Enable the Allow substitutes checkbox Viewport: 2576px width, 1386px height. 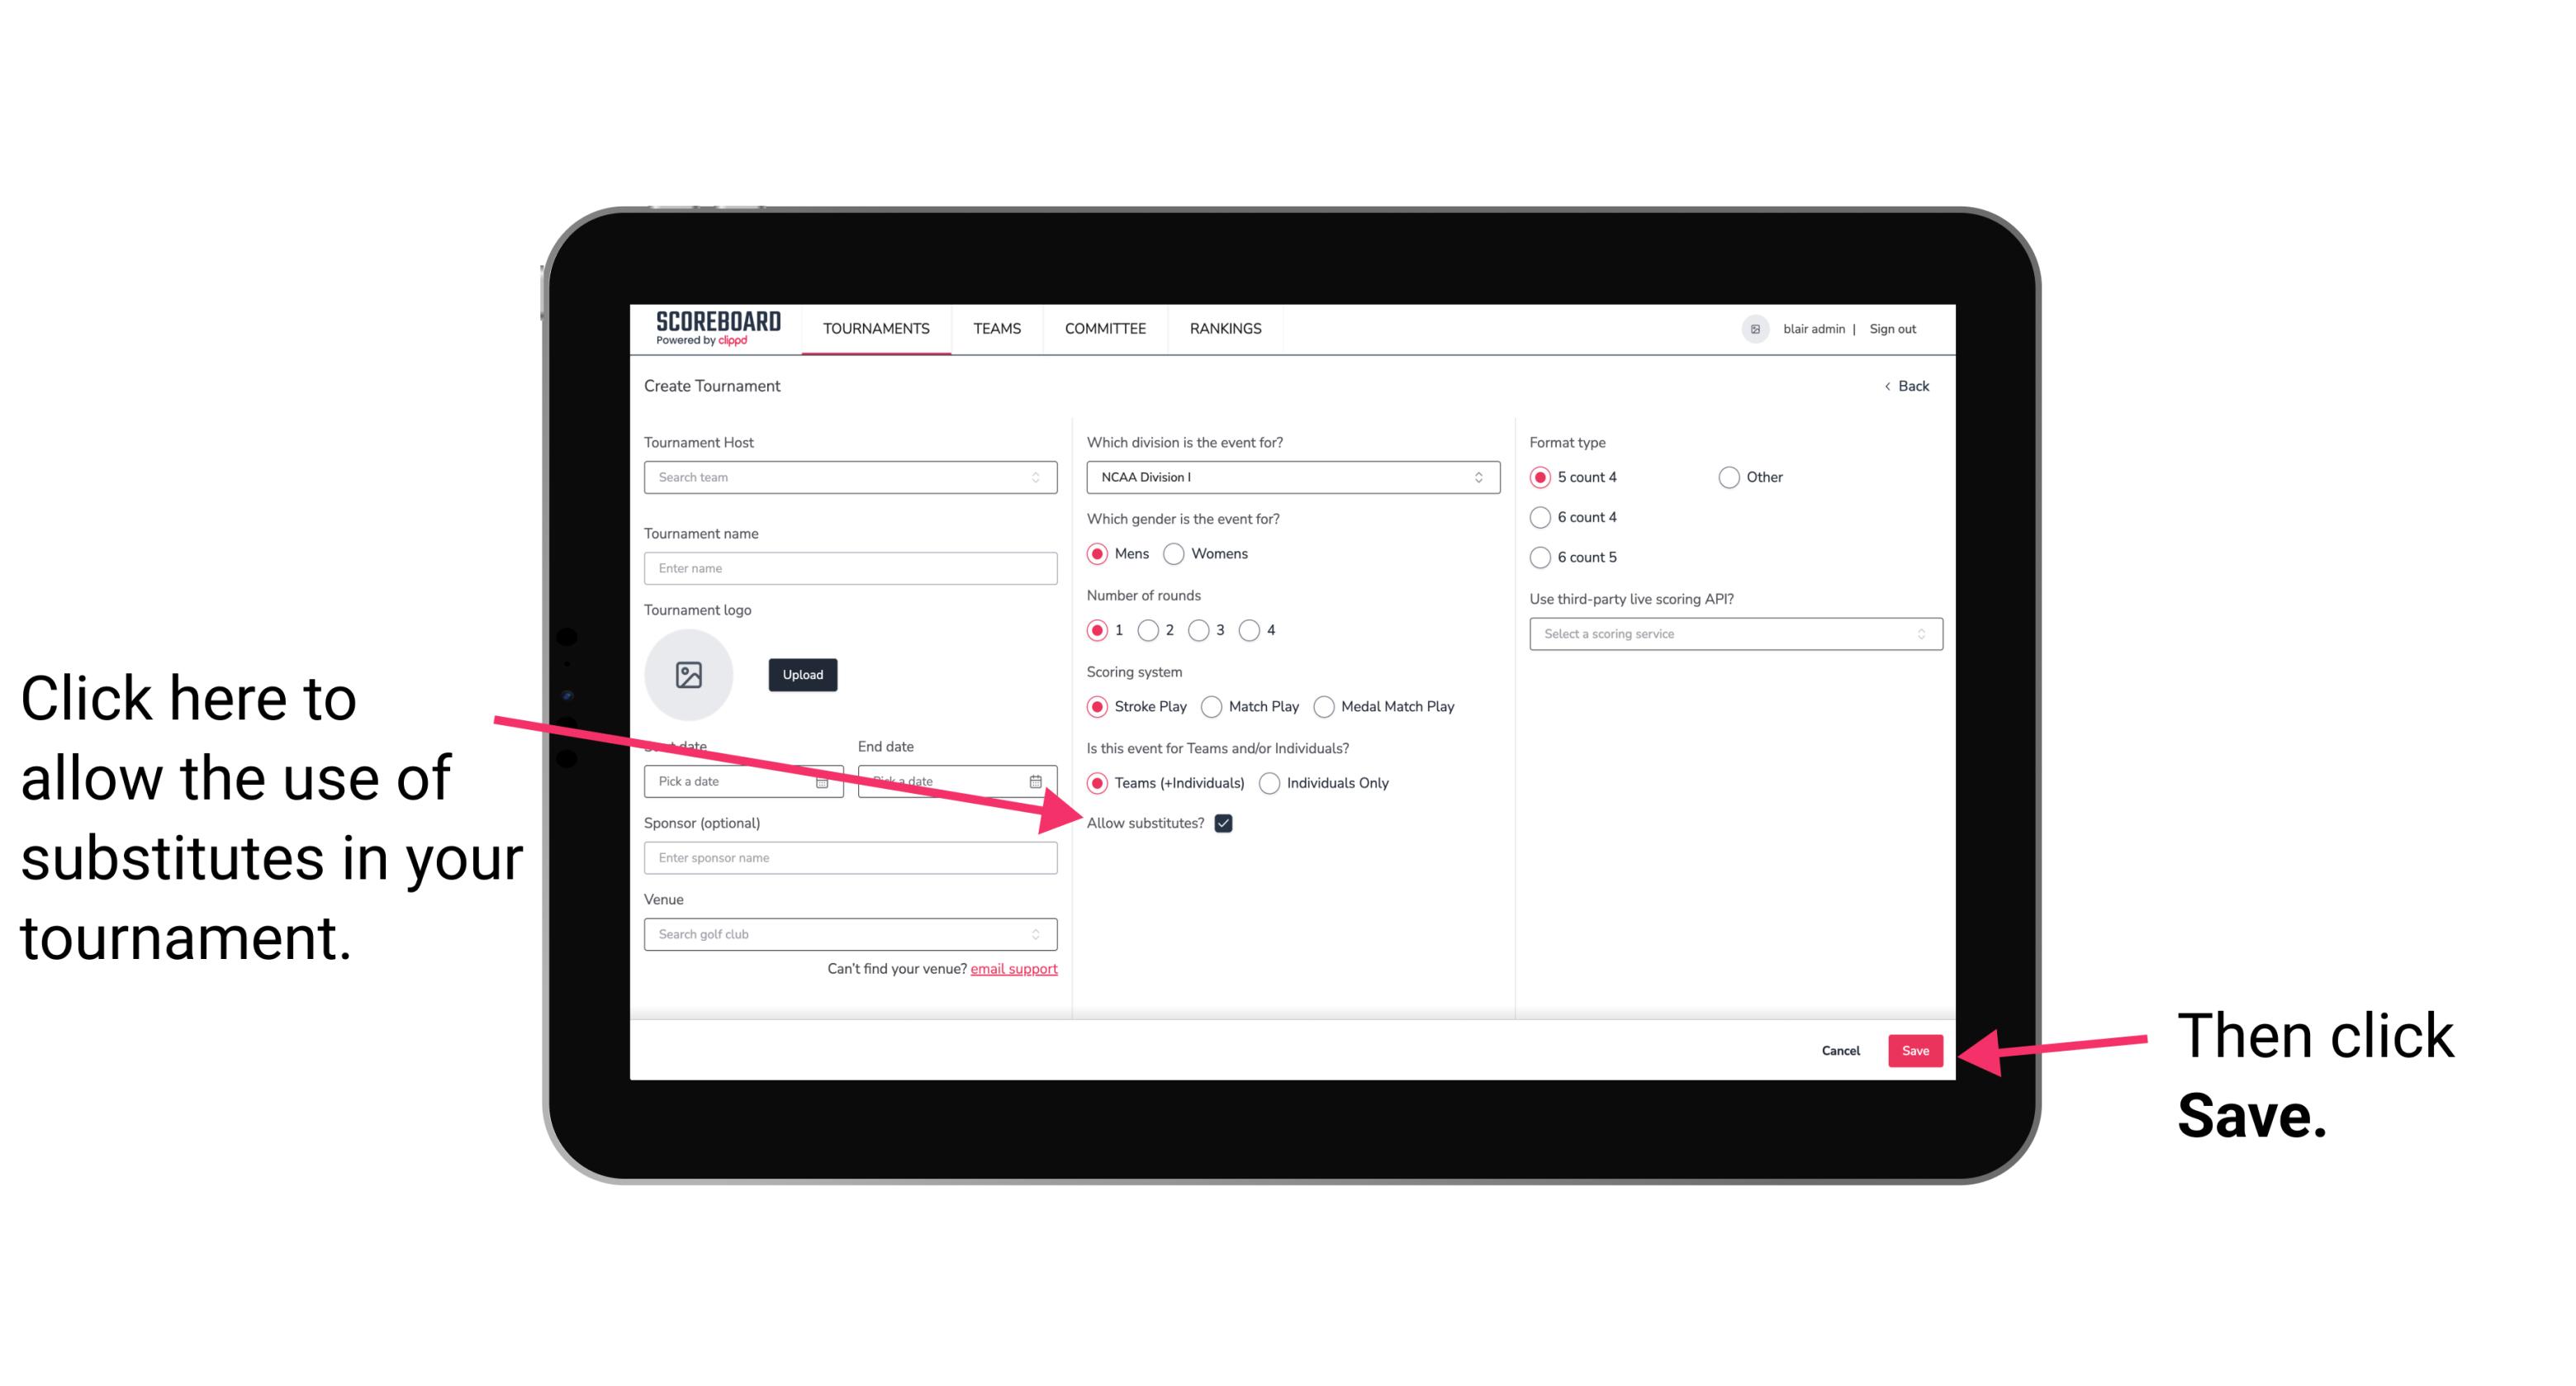(x=1225, y=823)
